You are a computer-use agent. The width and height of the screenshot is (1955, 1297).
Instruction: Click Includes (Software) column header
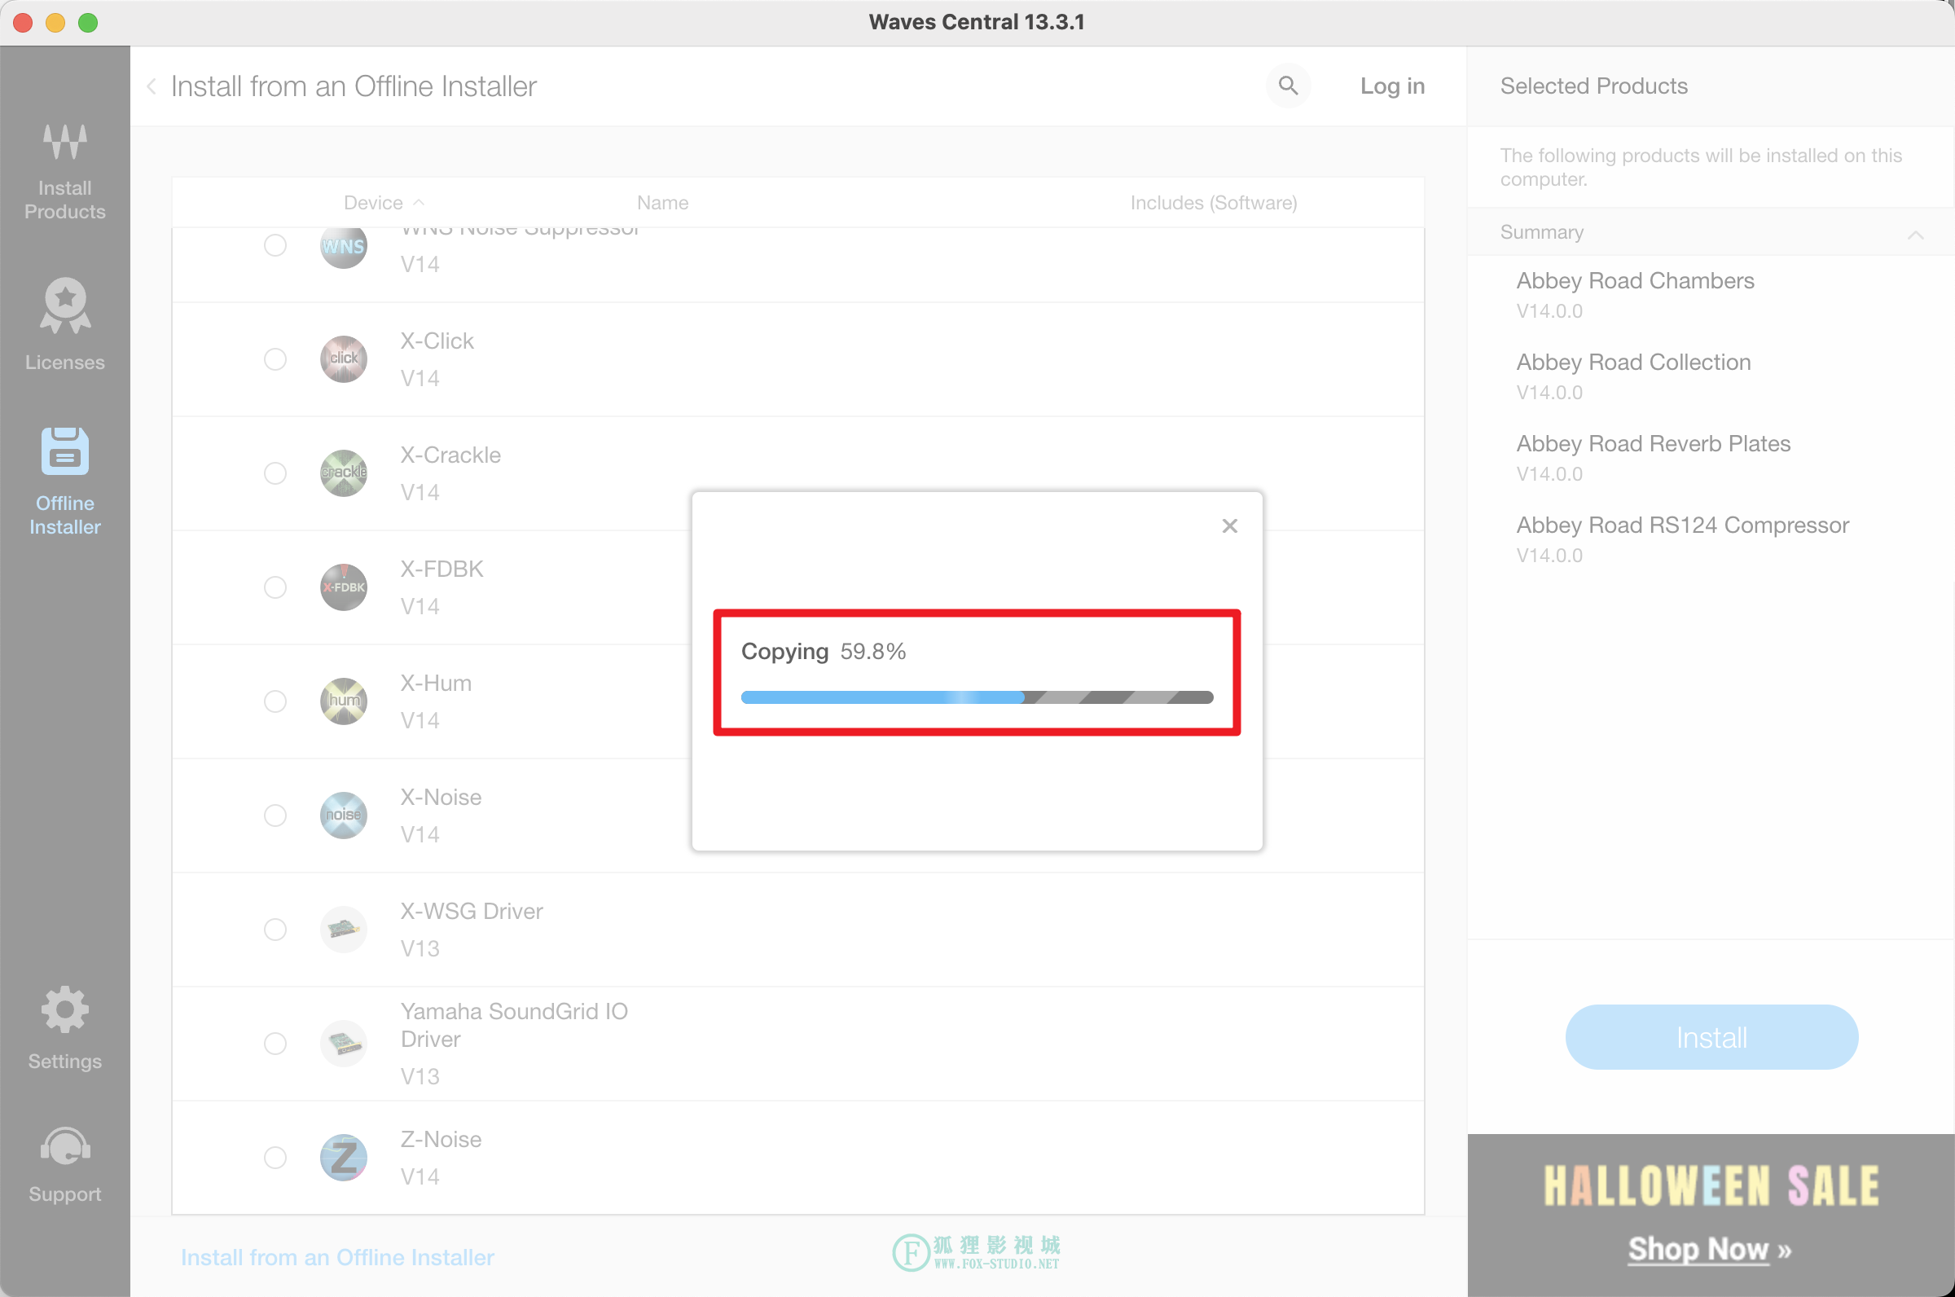tap(1213, 203)
